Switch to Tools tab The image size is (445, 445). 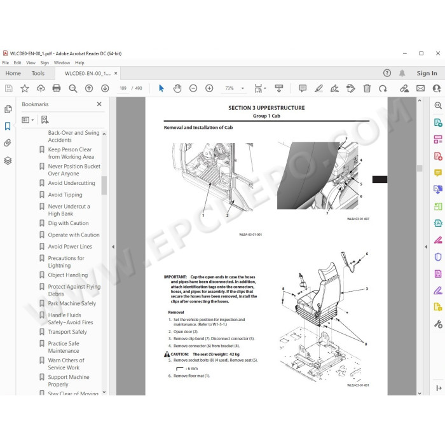click(x=38, y=73)
